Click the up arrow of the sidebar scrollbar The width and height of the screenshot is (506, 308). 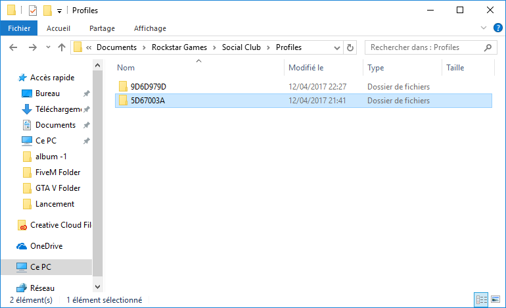pyautogui.click(x=97, y=65)
